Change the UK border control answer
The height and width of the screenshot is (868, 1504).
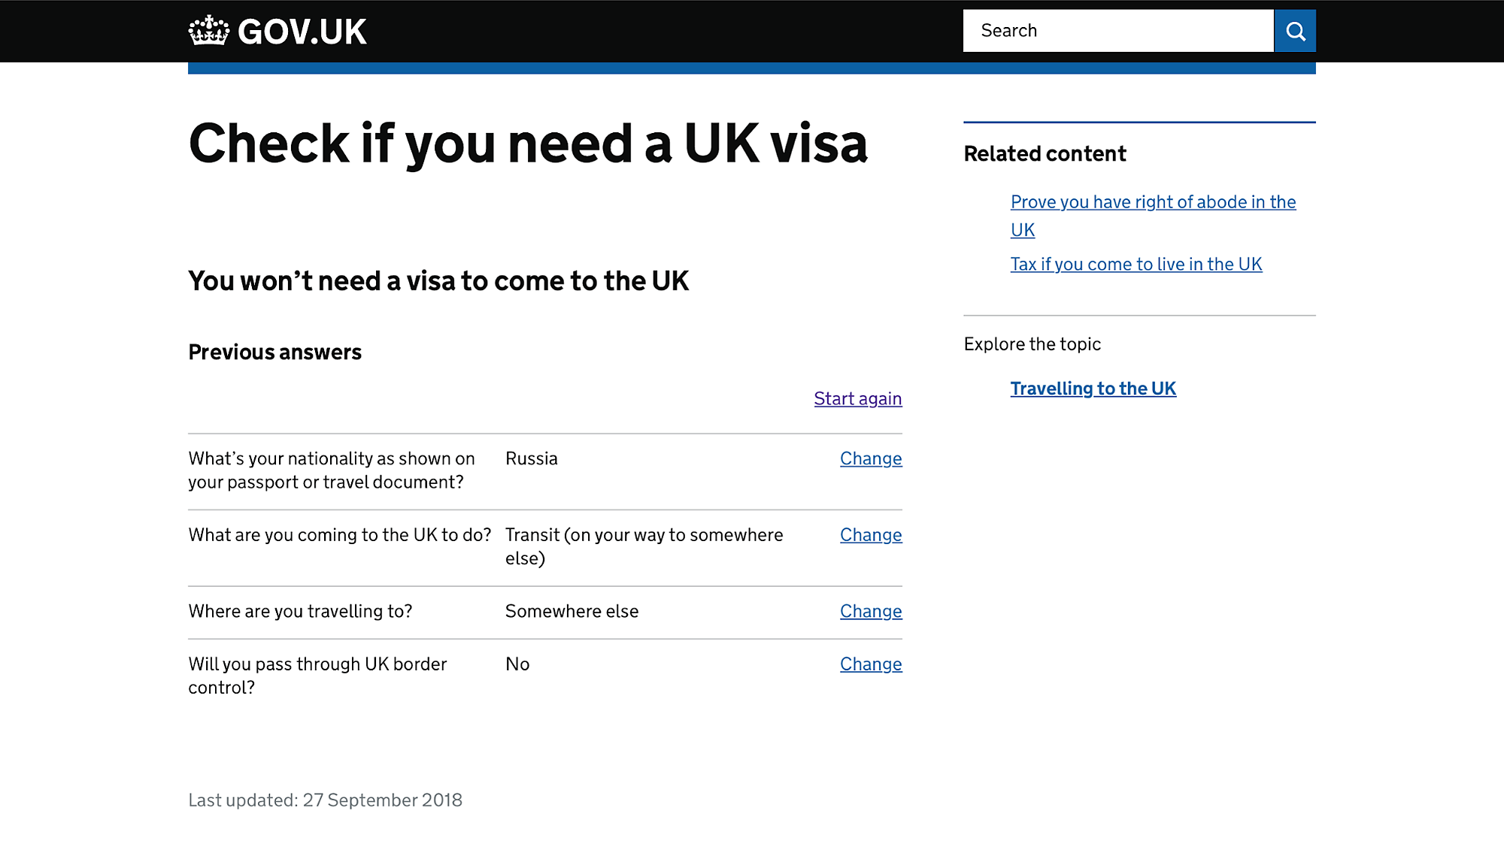[x=871, y=664]
